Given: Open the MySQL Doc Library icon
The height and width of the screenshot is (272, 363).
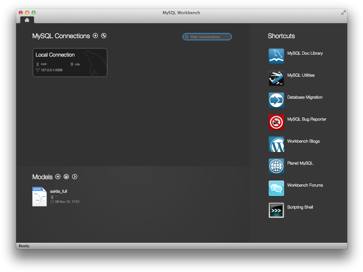Looking at the screenshot, I should pos(276,56).
